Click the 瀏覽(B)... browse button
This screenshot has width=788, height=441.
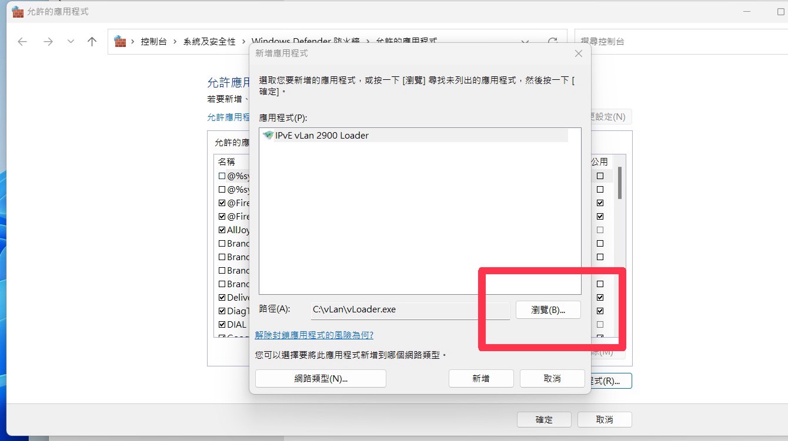click(x=548, y=310)
